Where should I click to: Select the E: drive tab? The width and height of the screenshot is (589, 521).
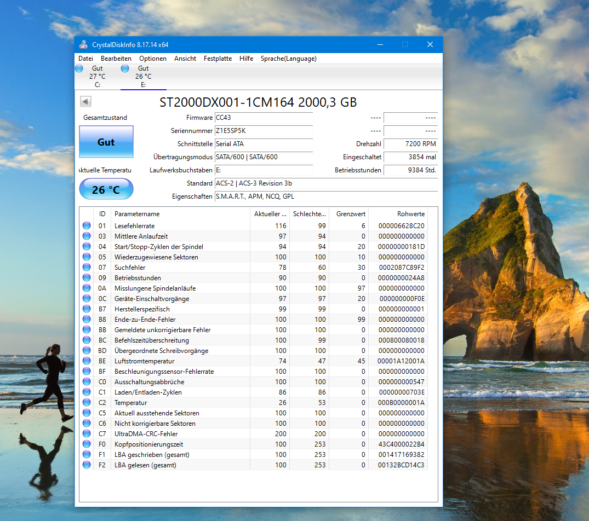coord(143,77)
